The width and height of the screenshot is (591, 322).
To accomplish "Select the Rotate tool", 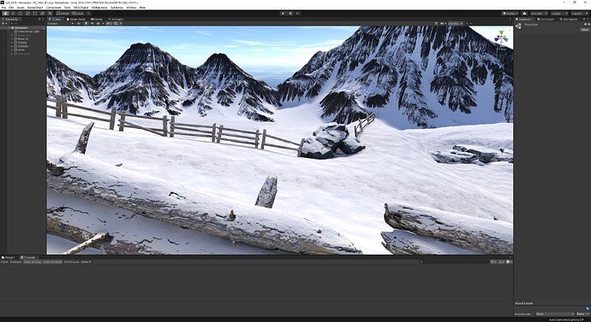I will click(20, 14).
